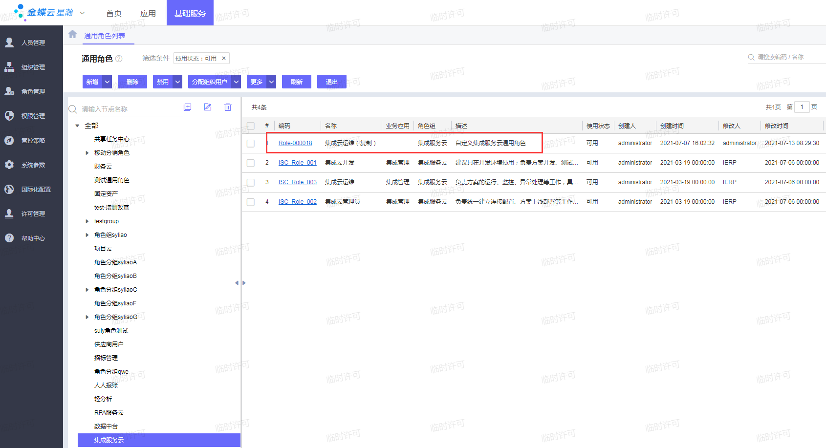Open the ISC_Role_001 code link

(298, 163)
